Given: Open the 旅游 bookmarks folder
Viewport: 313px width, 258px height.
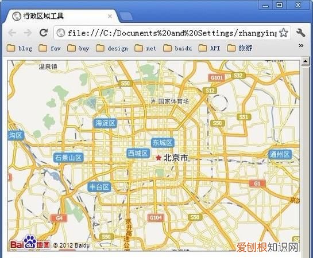Looking at the screenshot, I should (239, 48).
